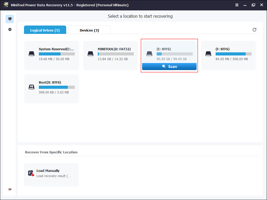
Task: Switch to Devices (3) tab
Action: point(89,30)
